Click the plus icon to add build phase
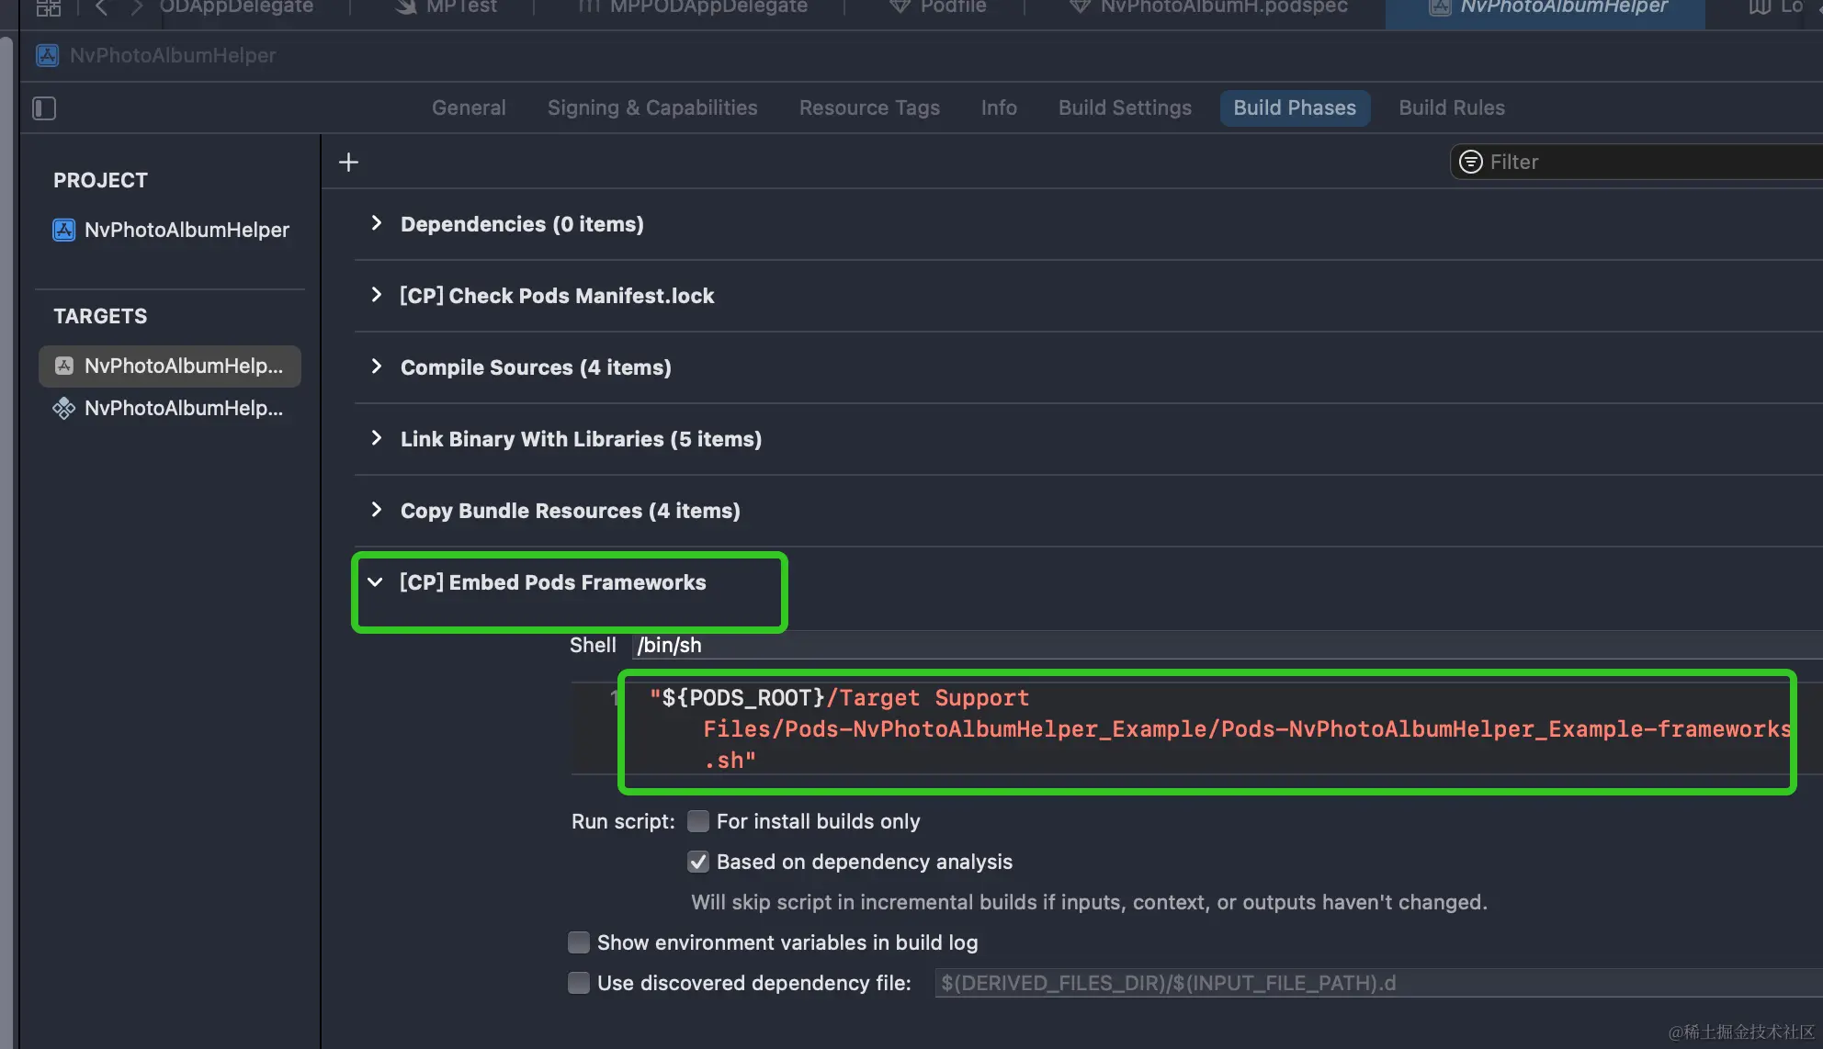 tap(348, 163)
